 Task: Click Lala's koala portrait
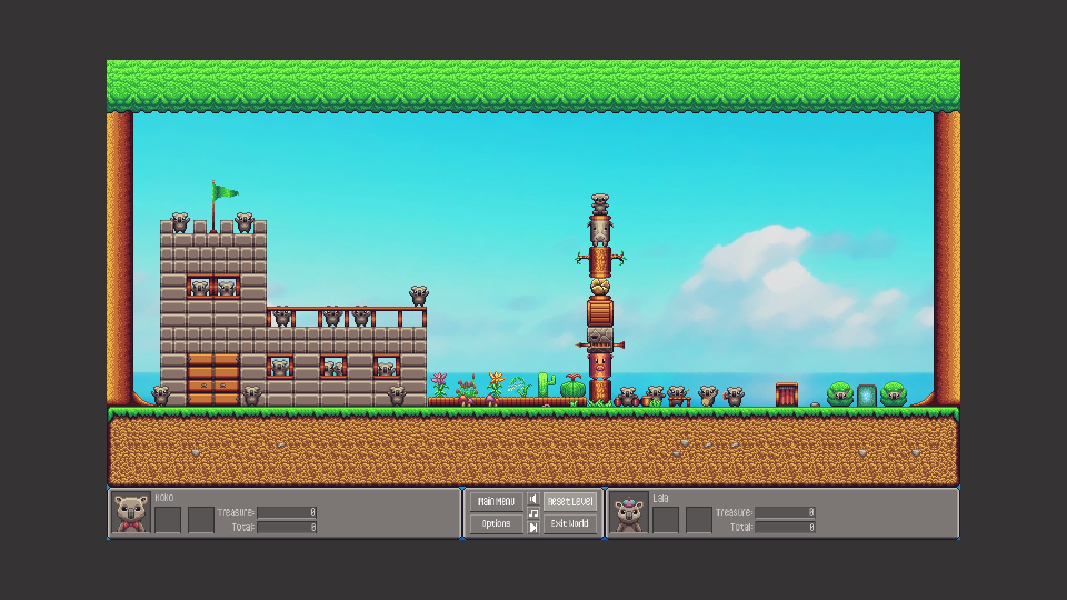[629, 513]
